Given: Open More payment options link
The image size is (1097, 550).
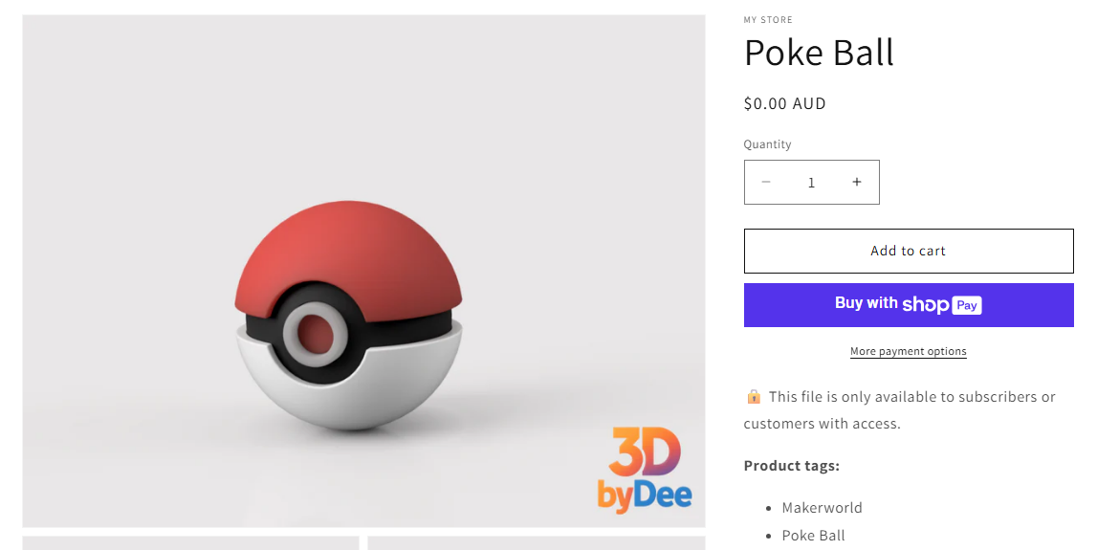Looking at the screenshot, I should tap(908, 351).
